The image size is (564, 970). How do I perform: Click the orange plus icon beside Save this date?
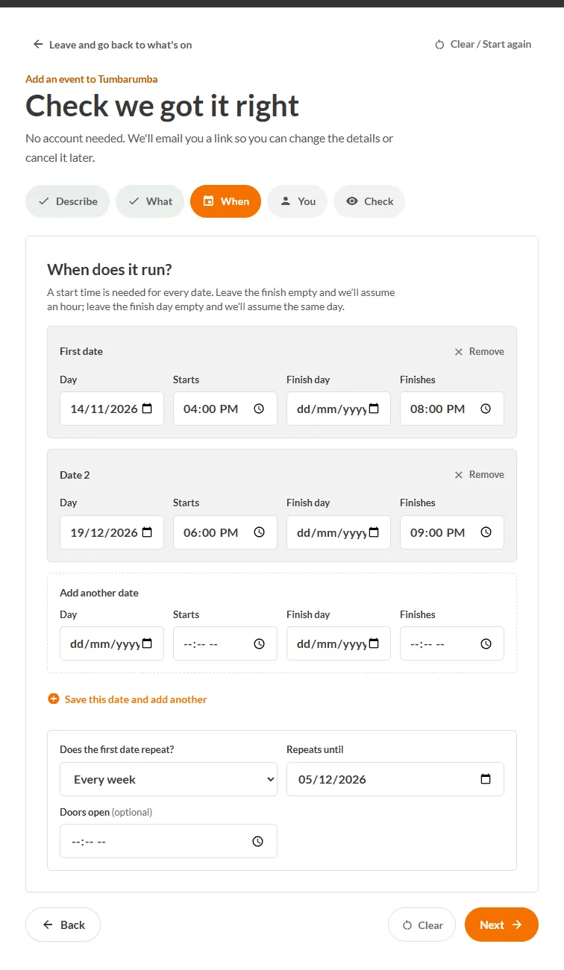tap(53, 699)
